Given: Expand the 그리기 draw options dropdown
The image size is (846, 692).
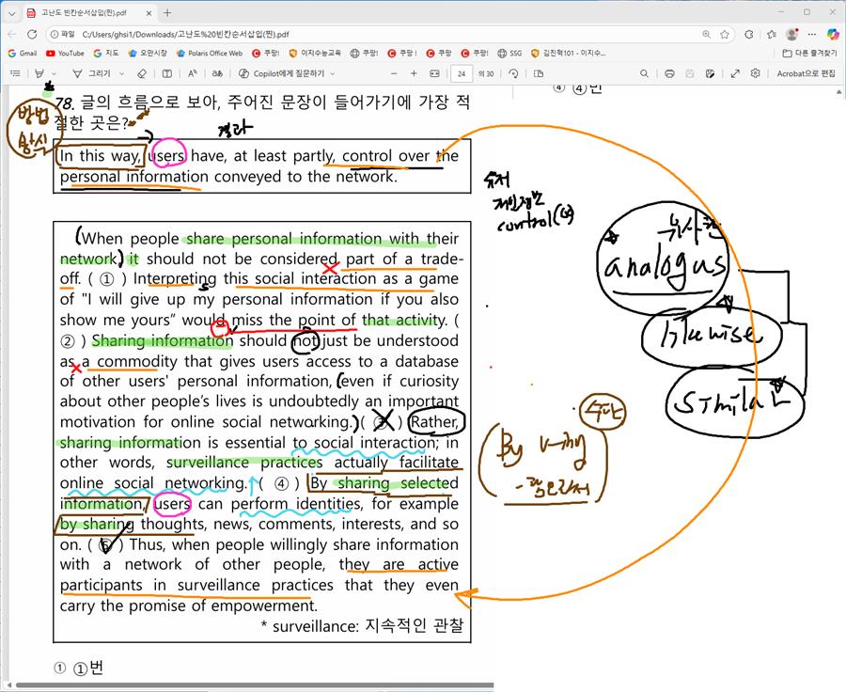Looking at the screenshot, I should click(x=121, y=73).
